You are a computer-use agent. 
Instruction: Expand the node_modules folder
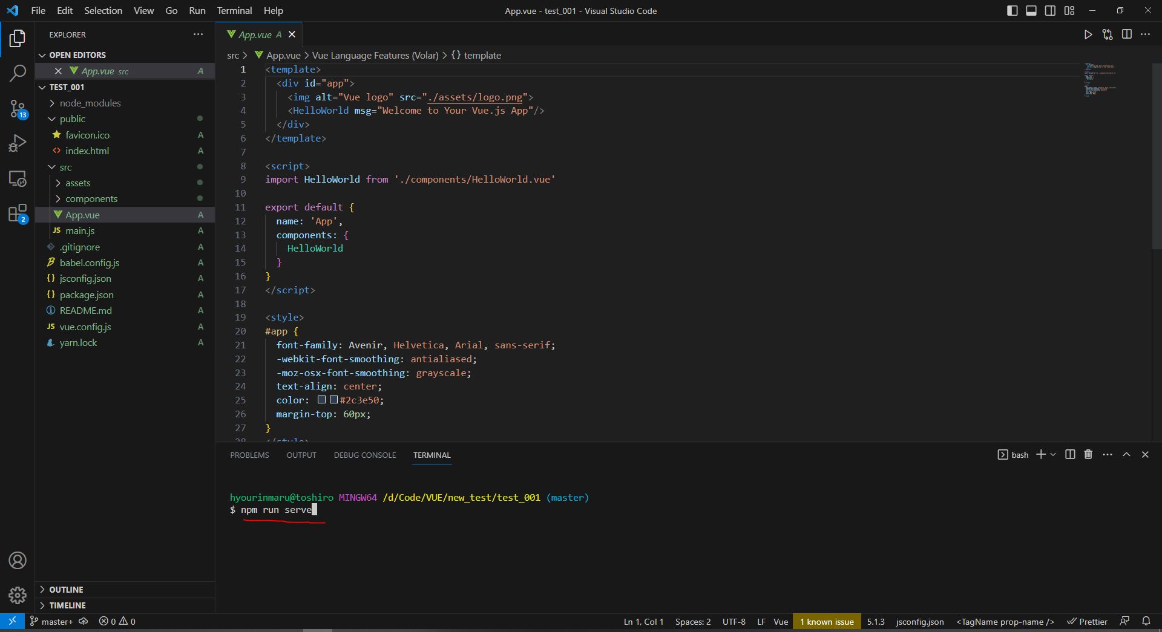coord(90,103)
